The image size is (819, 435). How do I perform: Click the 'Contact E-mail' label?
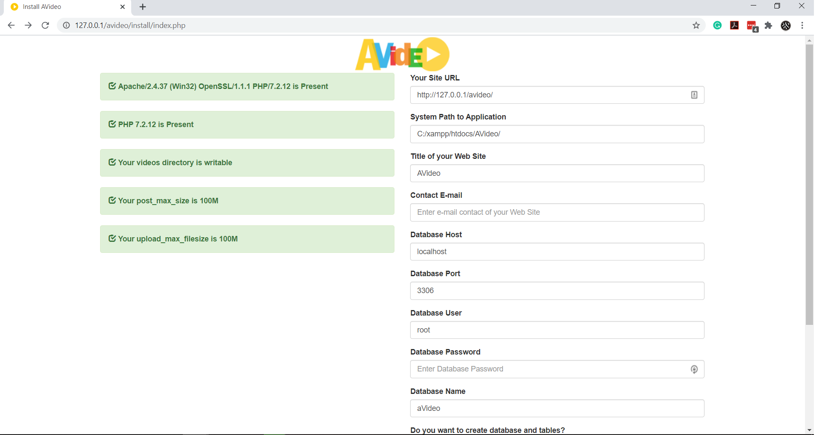436,195
